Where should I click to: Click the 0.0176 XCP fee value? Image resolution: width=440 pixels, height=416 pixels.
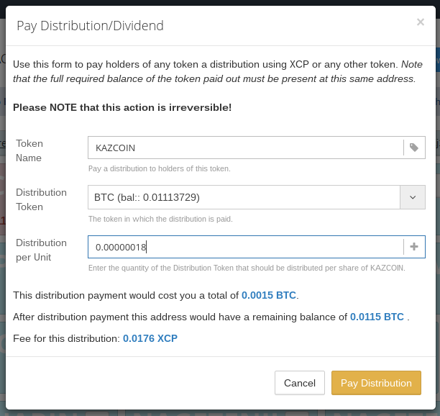tap(150, 338)
